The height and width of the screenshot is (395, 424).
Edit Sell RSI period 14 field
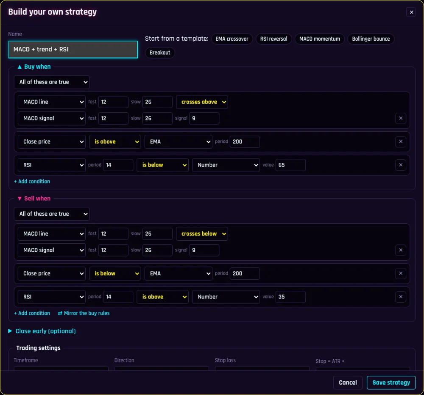(118, 297)
